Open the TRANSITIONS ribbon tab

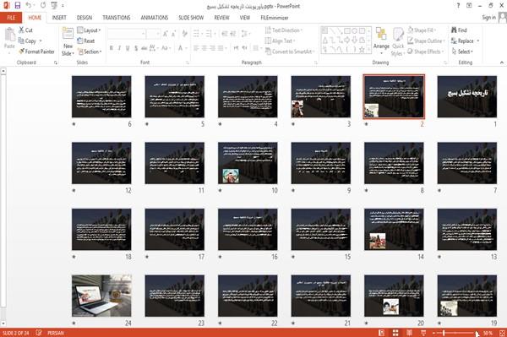(x=117, y=18)
